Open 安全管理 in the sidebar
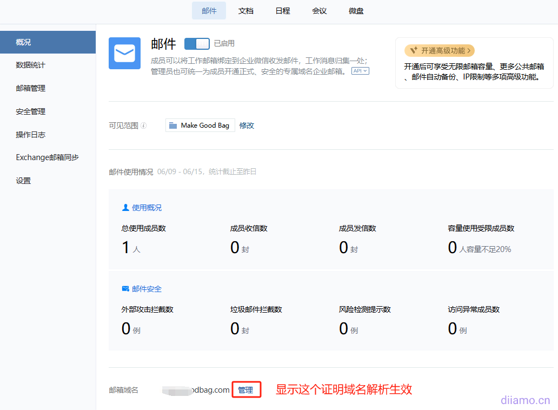The width and height of the screenshot is (558, 410). (x=31, y=111)
